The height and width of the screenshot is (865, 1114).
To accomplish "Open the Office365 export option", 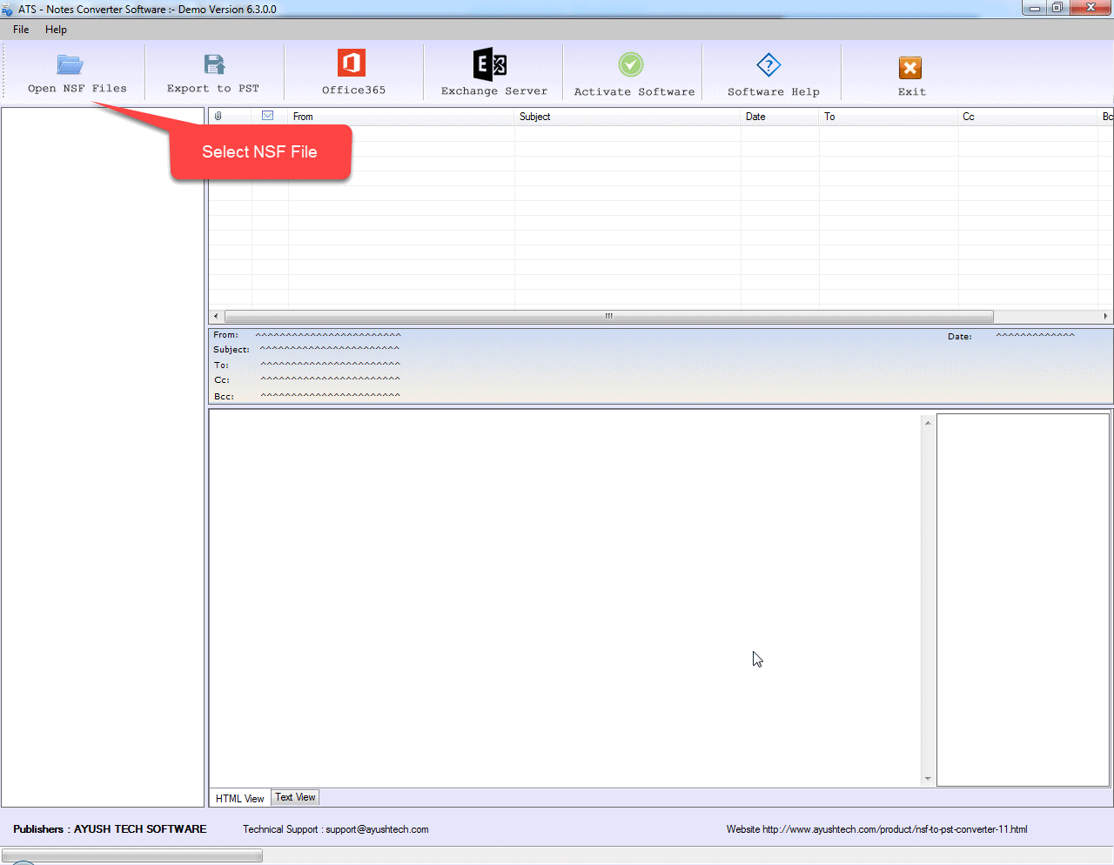I will 352,64.
